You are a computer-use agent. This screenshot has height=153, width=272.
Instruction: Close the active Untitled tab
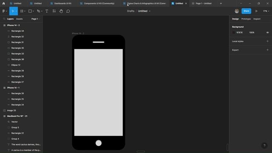186,3
